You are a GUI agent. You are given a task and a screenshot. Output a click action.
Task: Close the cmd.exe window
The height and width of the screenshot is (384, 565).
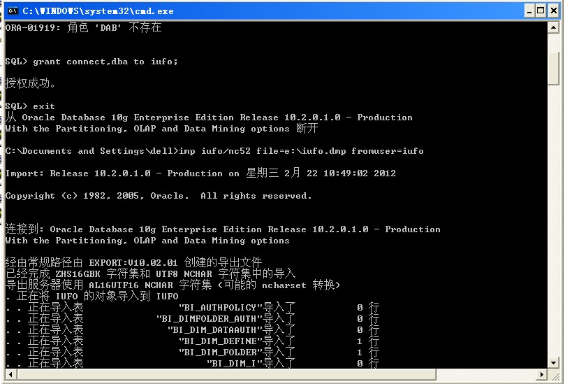[553, 10]
